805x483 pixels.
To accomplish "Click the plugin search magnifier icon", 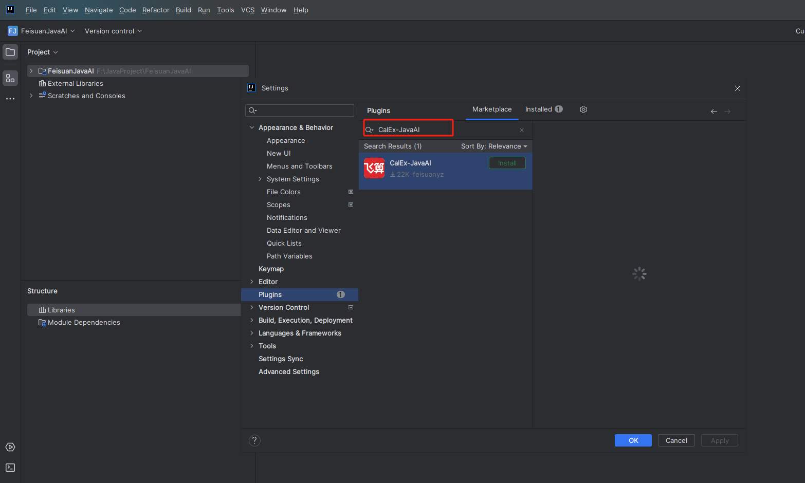I will 370,130.
